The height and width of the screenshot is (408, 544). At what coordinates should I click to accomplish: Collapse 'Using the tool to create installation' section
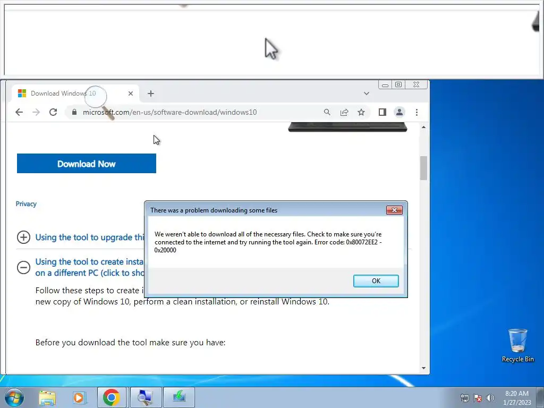(23, 267)
